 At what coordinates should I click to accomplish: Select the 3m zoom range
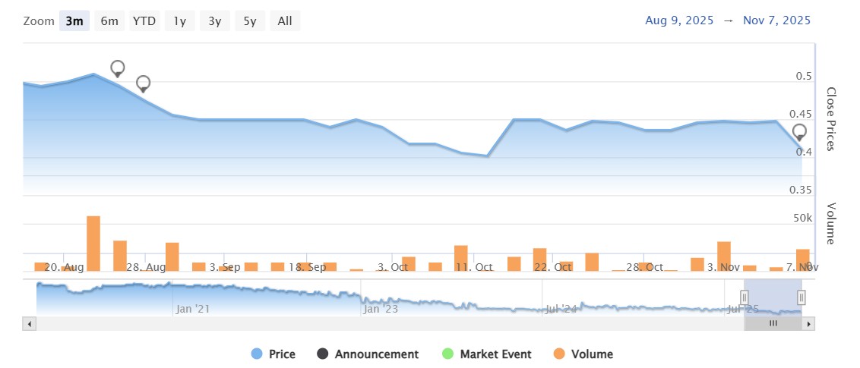pos(74,21)
